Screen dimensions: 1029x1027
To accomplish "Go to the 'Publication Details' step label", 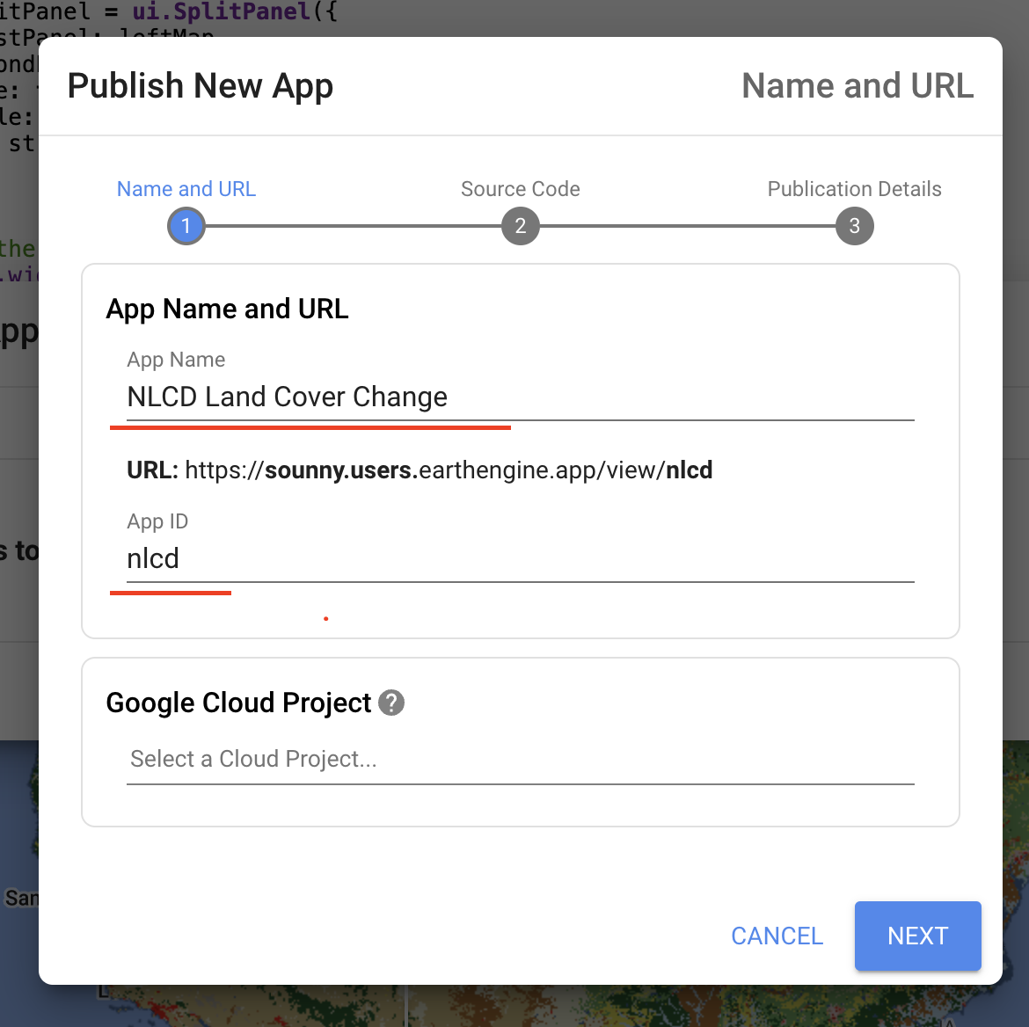I will 854,189.
